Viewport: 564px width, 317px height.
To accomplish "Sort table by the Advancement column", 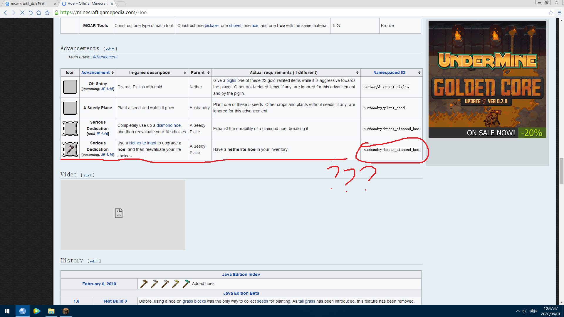I will [x=113, y=73].
